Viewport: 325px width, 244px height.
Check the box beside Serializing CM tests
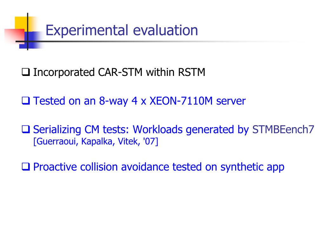point(26,130)
